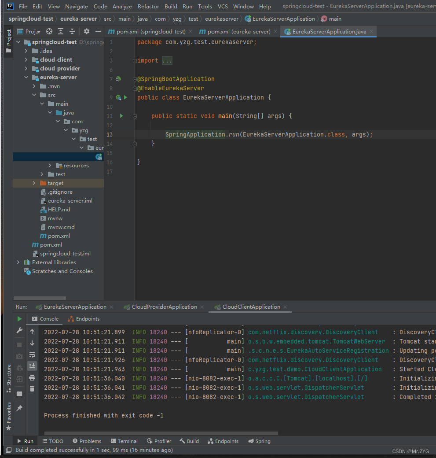Expand the target folder

34,183
